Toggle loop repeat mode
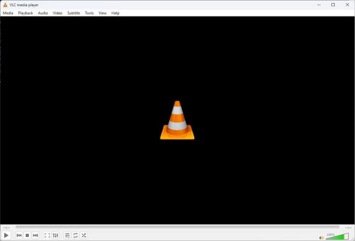 (75, 235)
